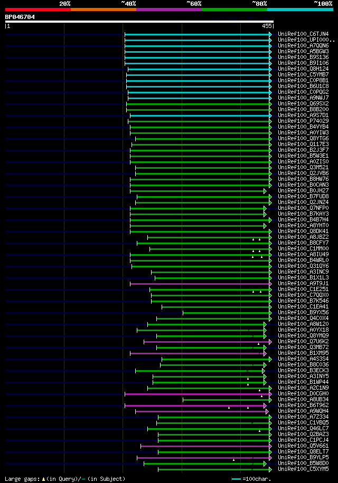
Task: Select hit label UniRef100_A8YHT0
Action: coord(303,226)
